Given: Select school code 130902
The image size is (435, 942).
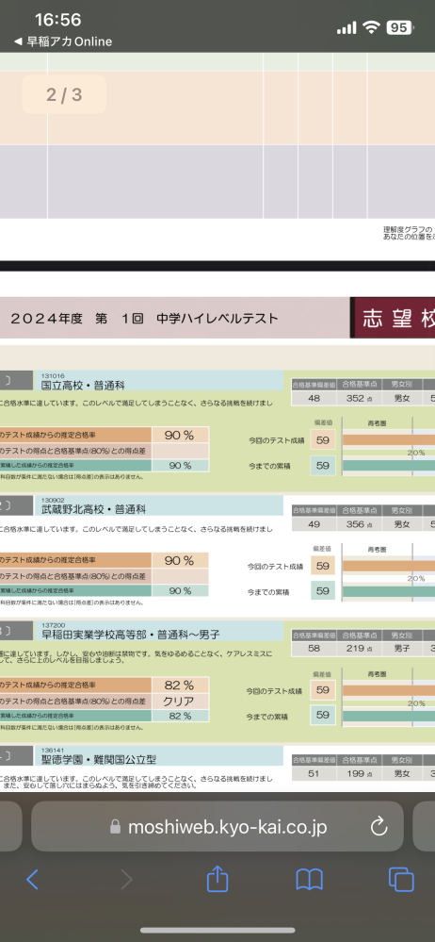Looking at the screenshot, I should [53, 499].
